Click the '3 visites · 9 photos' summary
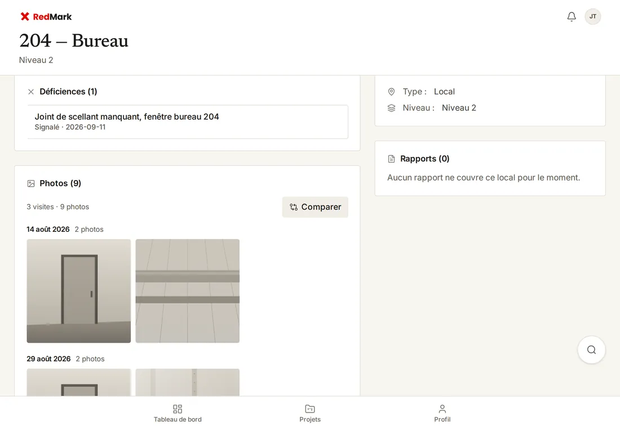The height and width of the screenshot is (430, 620). [x=57, y=207]
